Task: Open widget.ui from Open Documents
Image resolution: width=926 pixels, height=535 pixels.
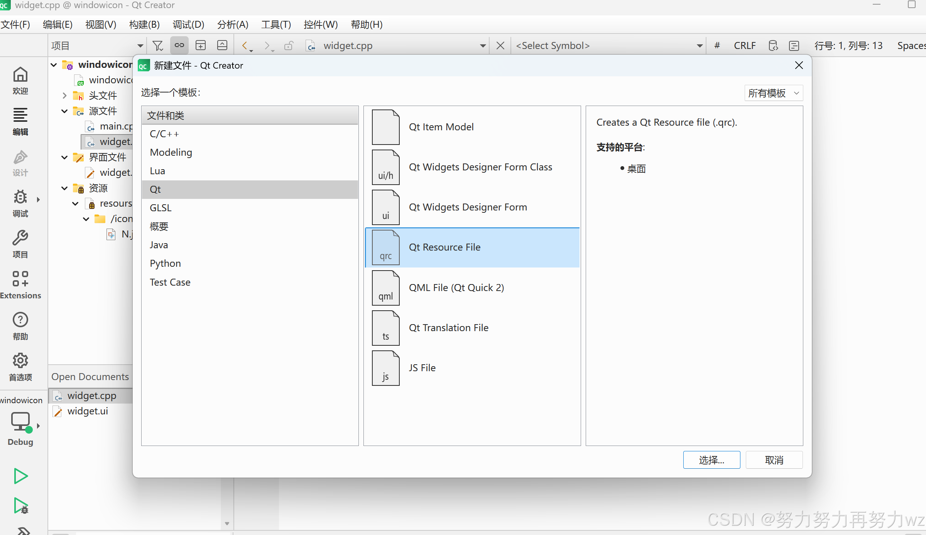Action: [x=88, y=411]
